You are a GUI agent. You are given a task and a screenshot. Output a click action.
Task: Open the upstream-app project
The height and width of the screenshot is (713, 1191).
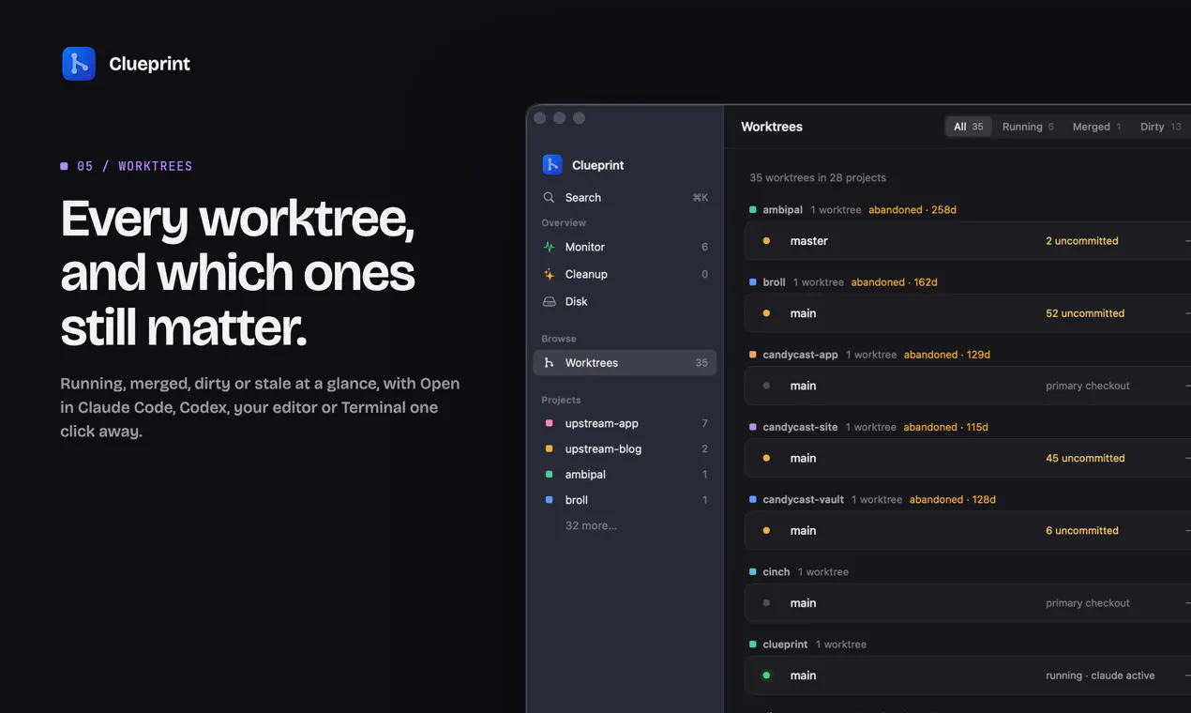coord(625,423)
